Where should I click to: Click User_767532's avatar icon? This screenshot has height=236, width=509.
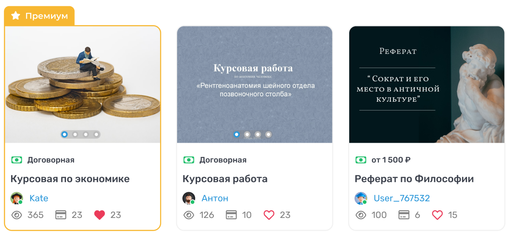(x=361, y=198)
